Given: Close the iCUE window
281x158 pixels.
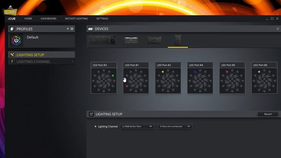Looking at the screenshot, I should click(277, 18).
